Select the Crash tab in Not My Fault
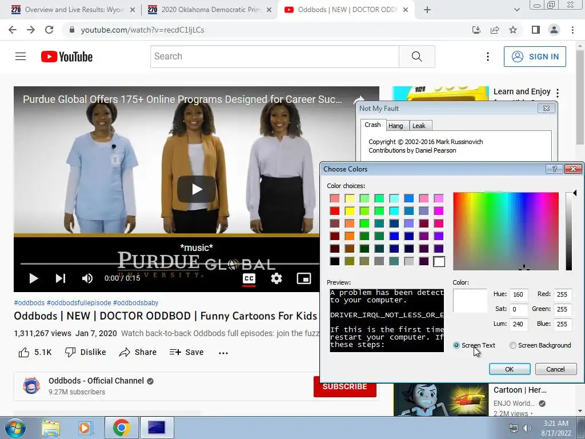Screen dimensions: 585x439 point(372,125)
